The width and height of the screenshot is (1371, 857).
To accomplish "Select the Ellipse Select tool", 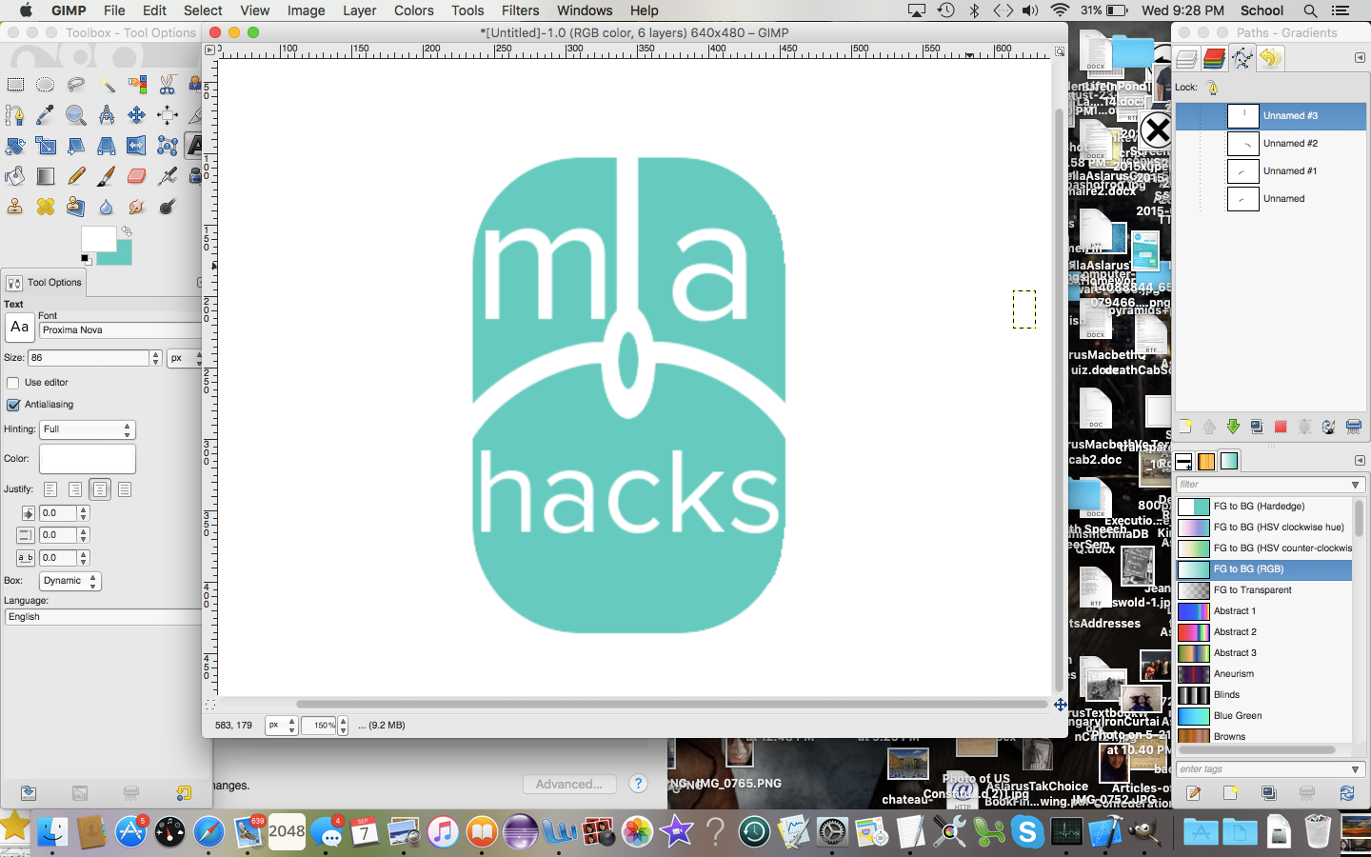I will click(x=46, y=85).
